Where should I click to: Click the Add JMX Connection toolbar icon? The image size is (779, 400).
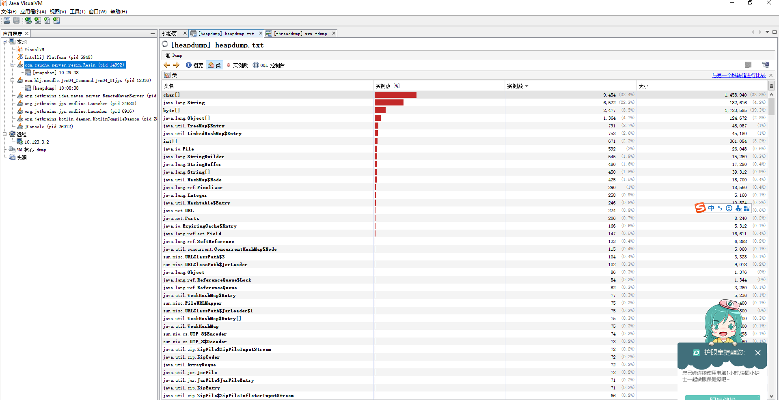pos(38,21)
